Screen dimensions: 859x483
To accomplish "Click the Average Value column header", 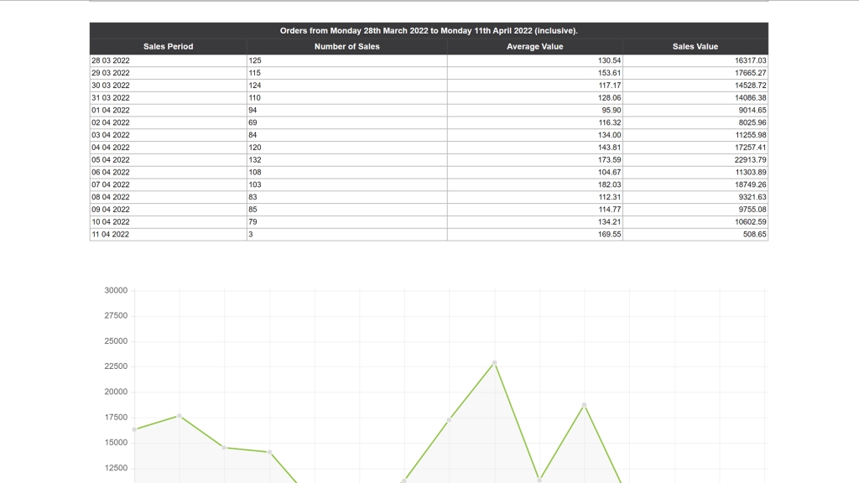I will point(534,47).
